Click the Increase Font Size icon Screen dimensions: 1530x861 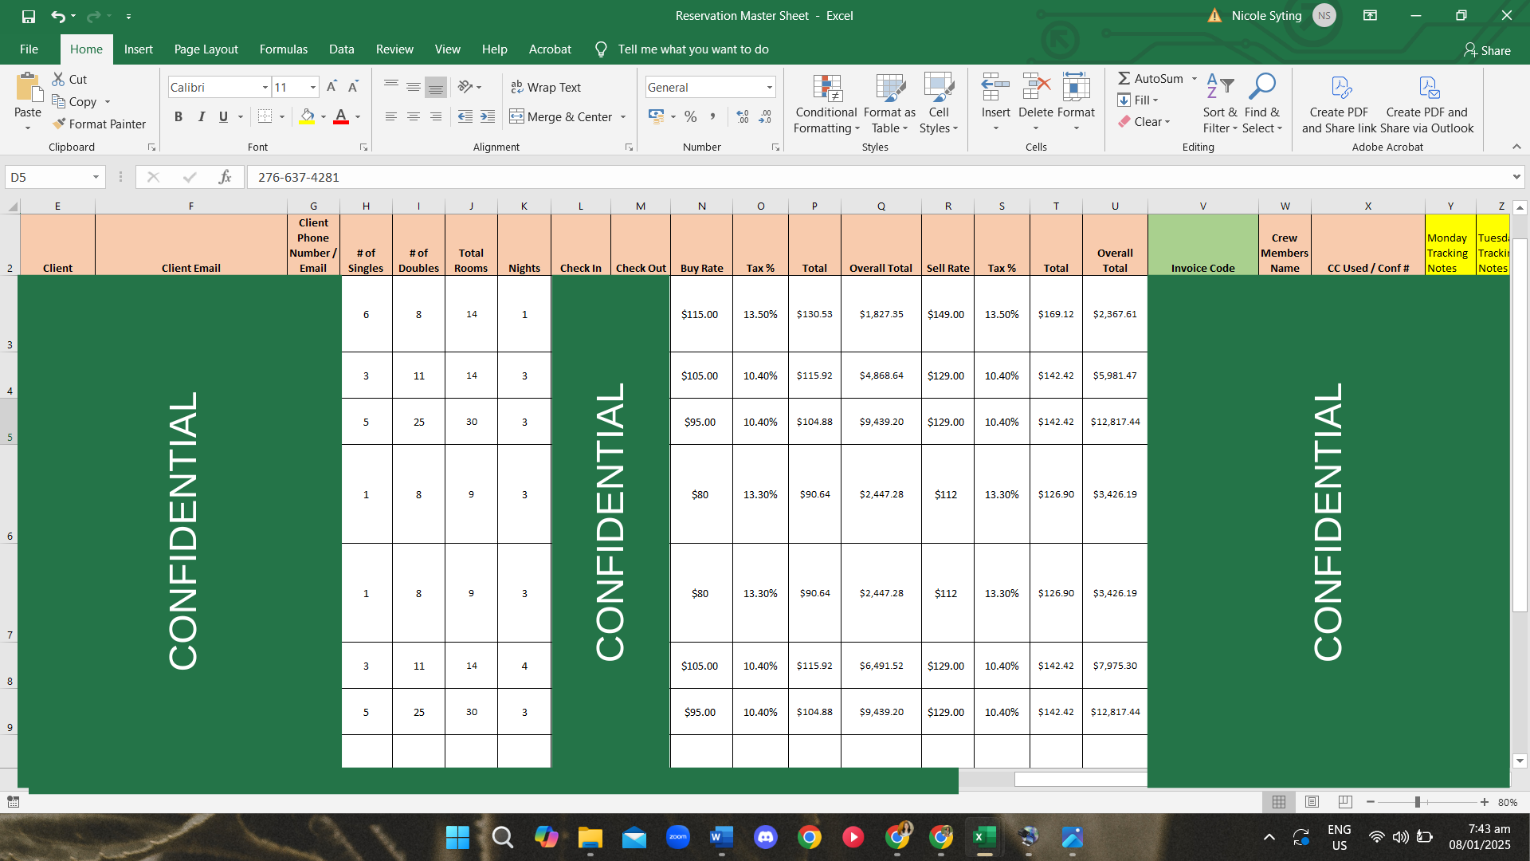pos(331,87)
